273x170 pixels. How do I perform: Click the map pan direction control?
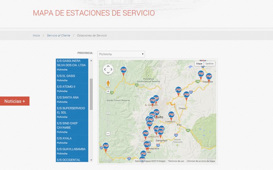coord(108,69)
